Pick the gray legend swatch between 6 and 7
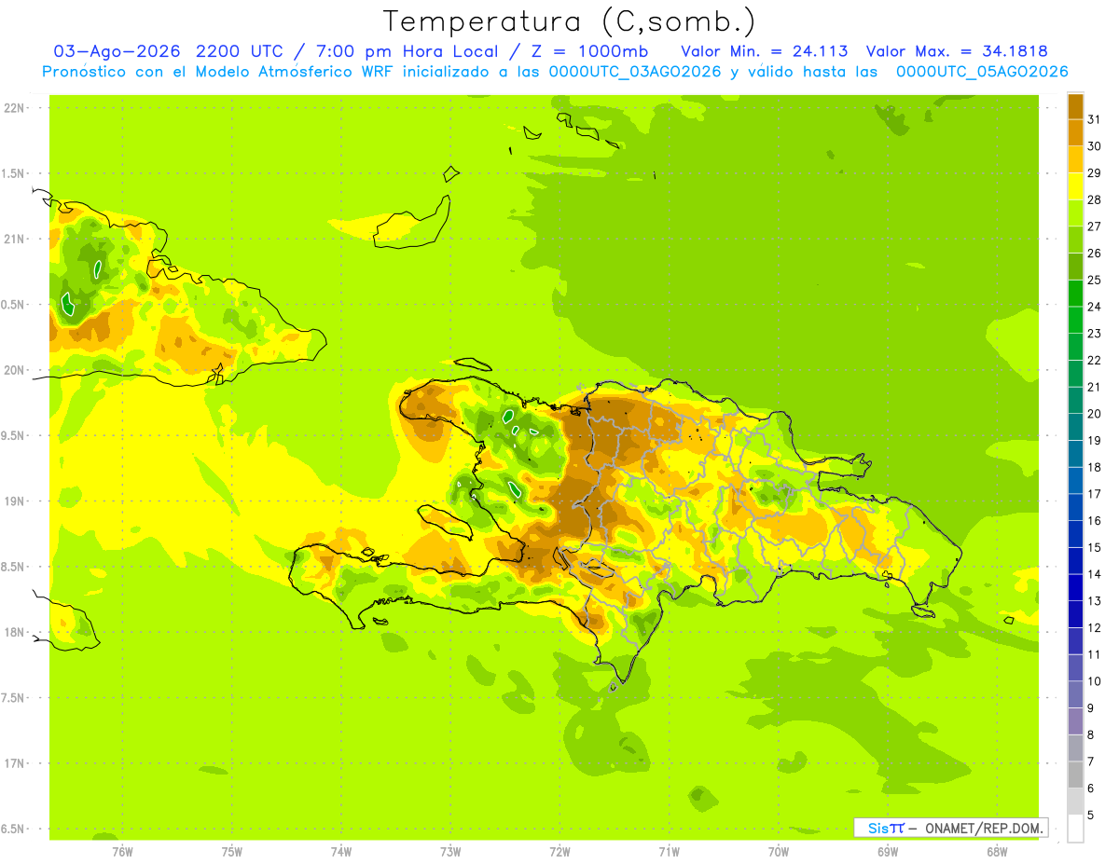Screen dimensions: 1119x864 pos(1075,775)
